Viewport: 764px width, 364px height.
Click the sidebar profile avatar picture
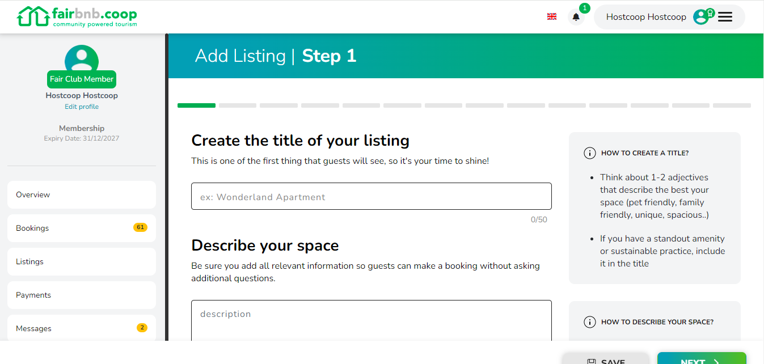coord(82,58)
